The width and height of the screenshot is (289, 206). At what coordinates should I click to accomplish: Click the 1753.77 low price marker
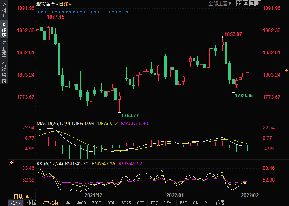click(130, 115)
